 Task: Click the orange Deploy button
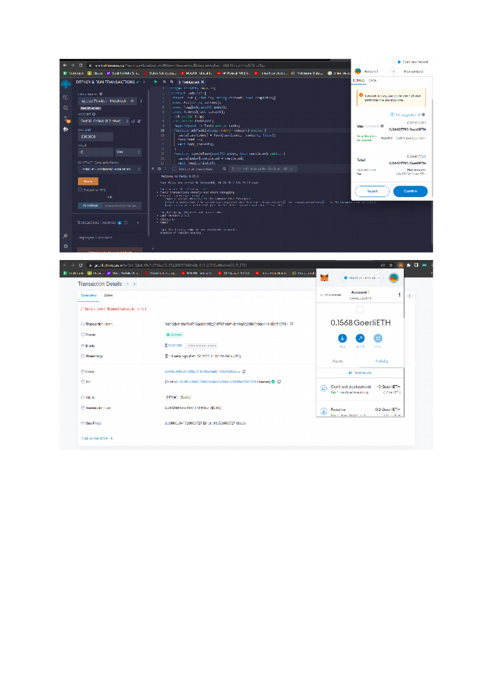[88, 181]
